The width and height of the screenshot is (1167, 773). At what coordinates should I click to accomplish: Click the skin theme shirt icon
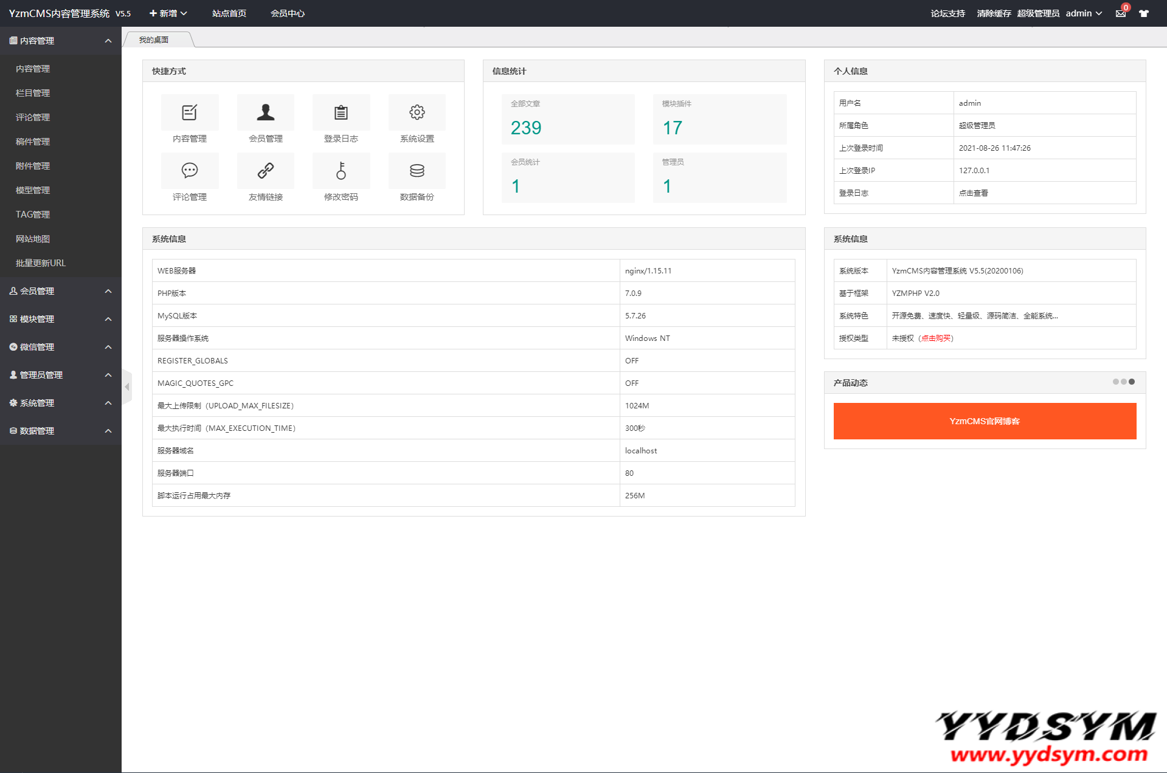pos(1143,13)
